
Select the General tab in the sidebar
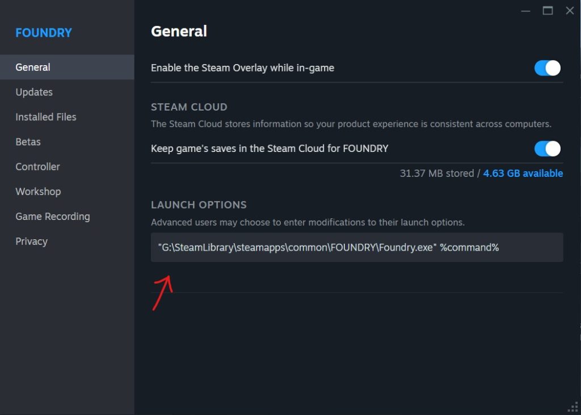pos(32,67)
